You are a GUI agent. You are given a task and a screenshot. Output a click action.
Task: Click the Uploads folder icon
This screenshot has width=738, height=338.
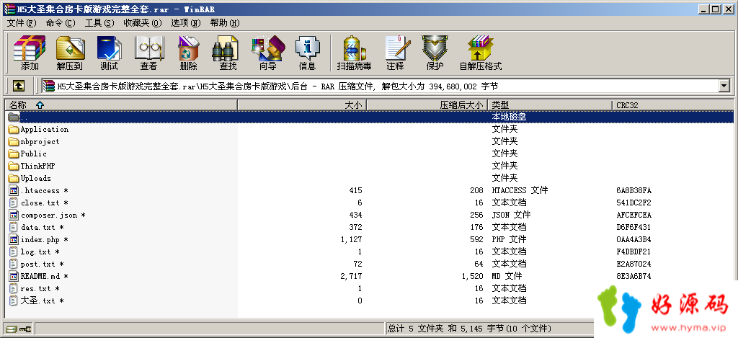[x=13, y=179]
